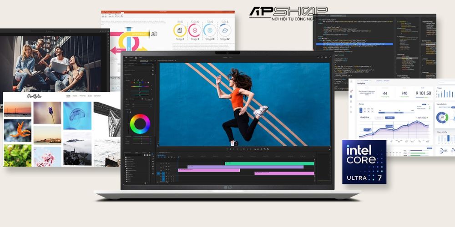Select the highlighted day in Review calendar
This screenshot has width=455, height=227.
(361, 110)
